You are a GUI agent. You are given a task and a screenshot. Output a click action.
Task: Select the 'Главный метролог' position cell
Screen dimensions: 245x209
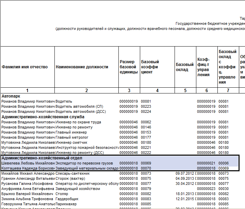72,138
